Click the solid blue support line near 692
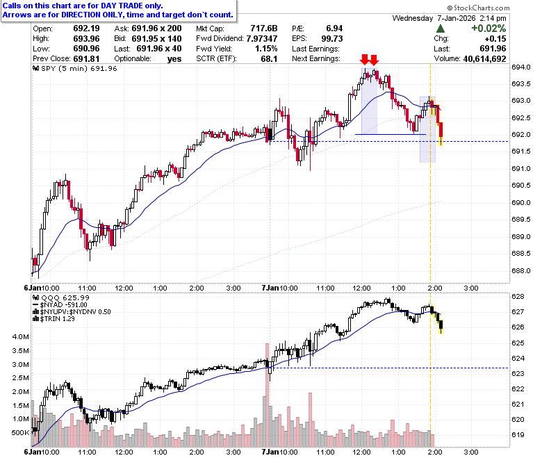 tap(391, 134)
